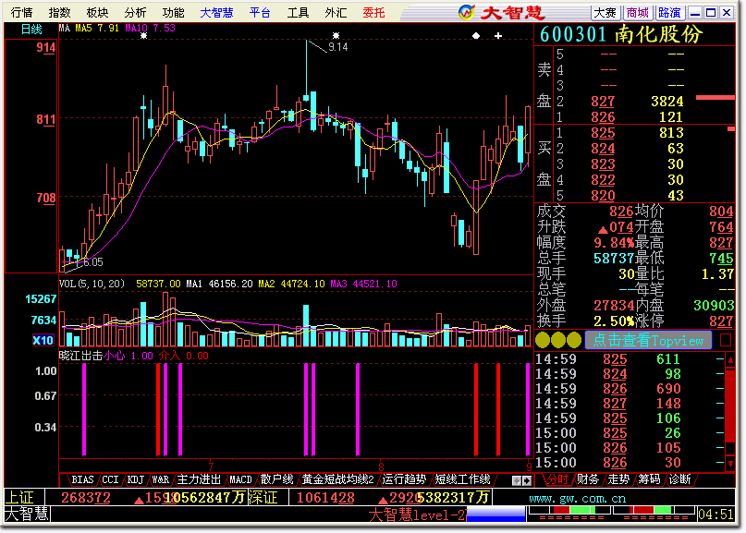Image resolution: width=746 pixels, height=533 pixels.
Task: Click the 04:51 clock in status bar
Action: (715, 514)
